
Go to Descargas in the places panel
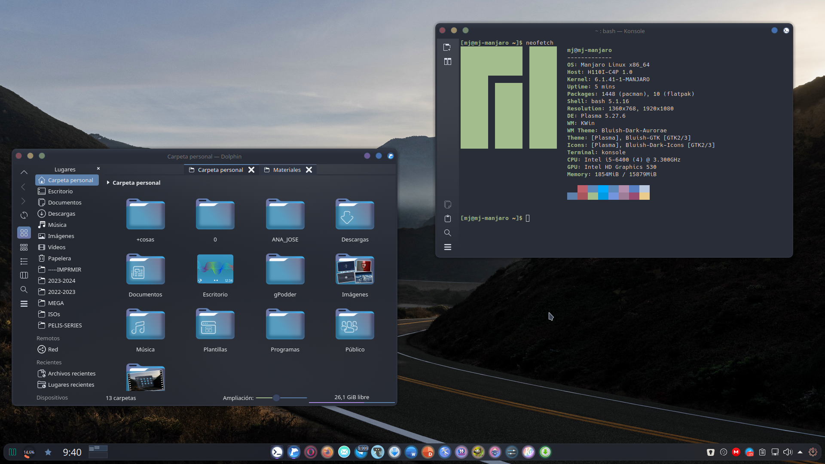67,214
